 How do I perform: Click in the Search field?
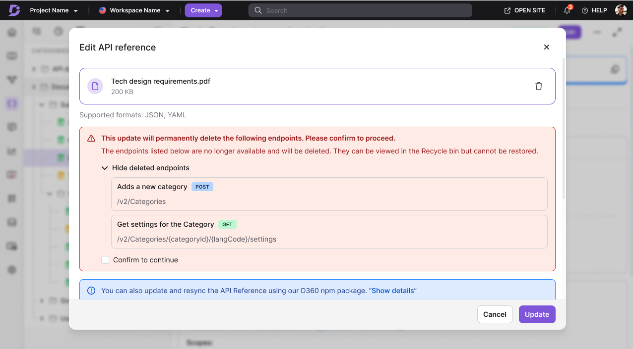pyautogui.click(x=360, y=10)
